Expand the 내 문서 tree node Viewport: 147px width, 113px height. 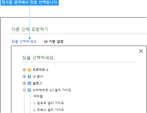coord(24,77)
